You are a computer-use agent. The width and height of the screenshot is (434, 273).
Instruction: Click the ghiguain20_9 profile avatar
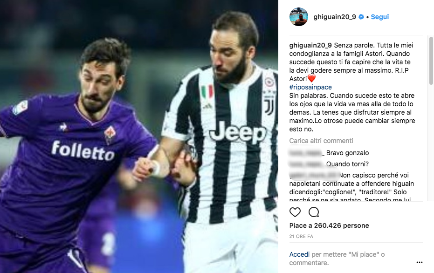299,17
